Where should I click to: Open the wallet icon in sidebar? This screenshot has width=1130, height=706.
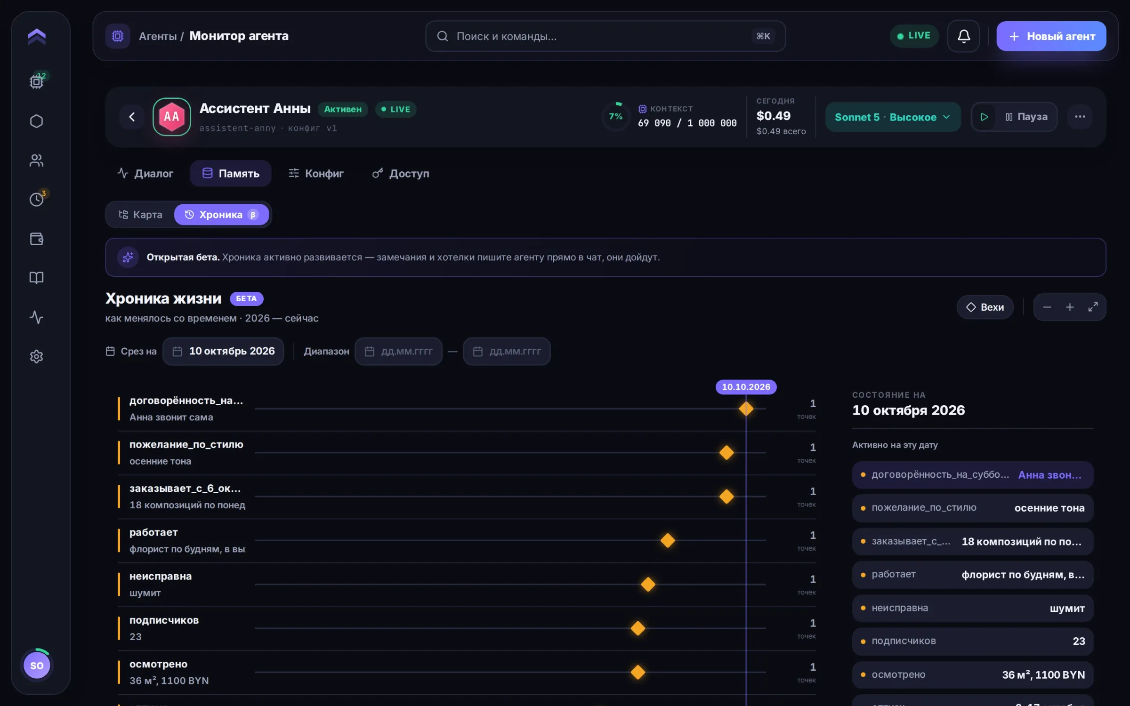36,239
